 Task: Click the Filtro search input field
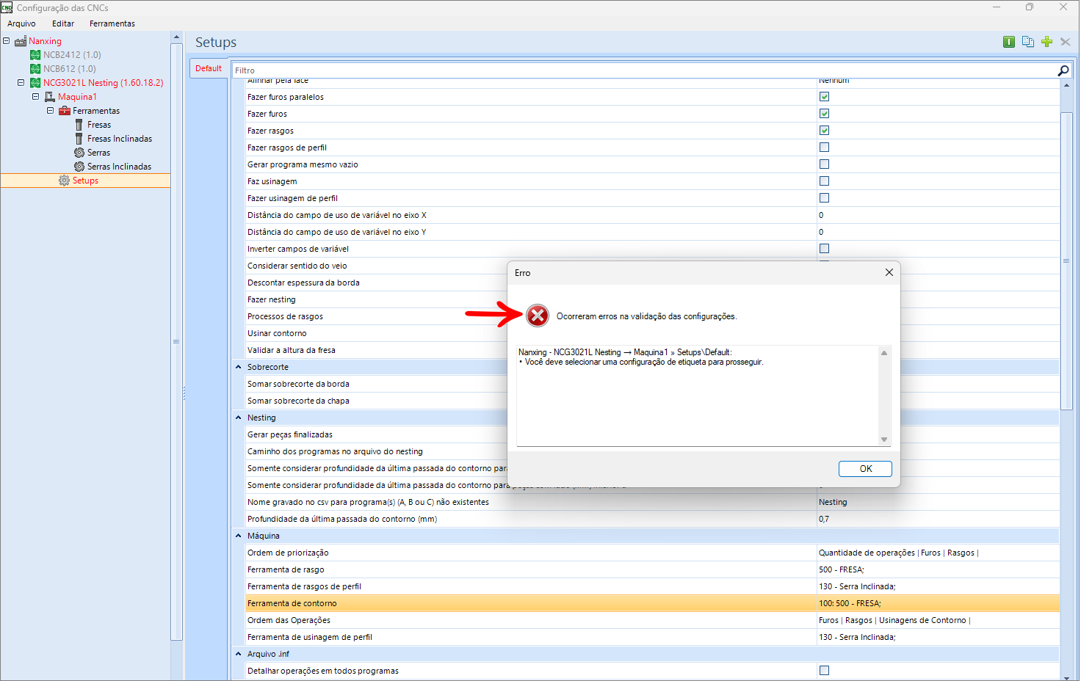tap(643, 70)
